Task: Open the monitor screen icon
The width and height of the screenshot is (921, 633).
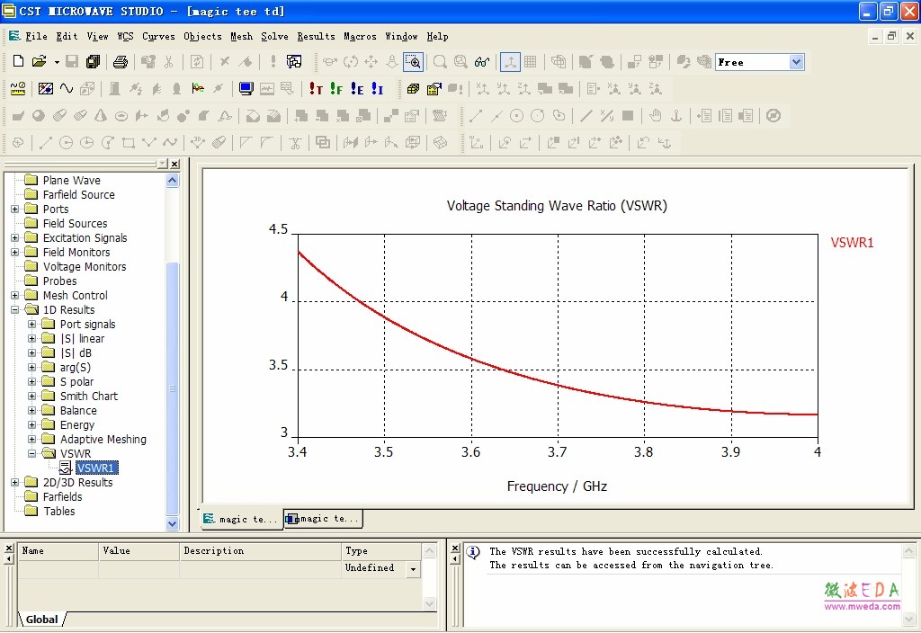Action: (x=246, y=89)
